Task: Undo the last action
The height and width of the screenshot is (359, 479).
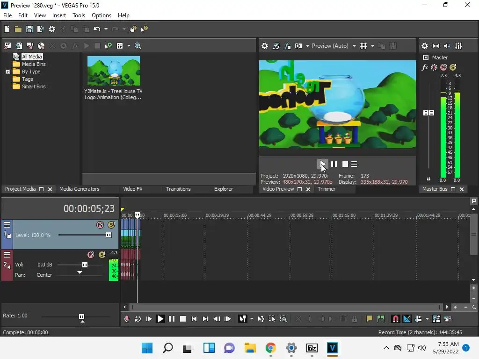Action: click(x=97, y=29)
